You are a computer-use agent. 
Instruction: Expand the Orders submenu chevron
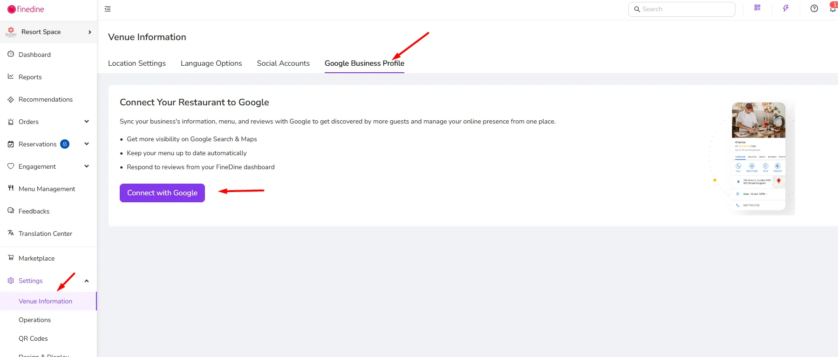point(87,122)
